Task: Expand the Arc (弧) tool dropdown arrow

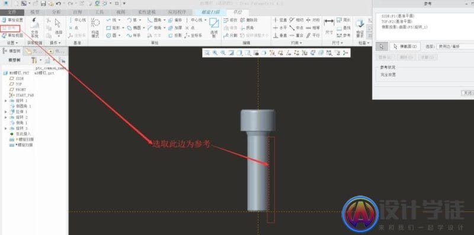Action: [x=140, y=20]
